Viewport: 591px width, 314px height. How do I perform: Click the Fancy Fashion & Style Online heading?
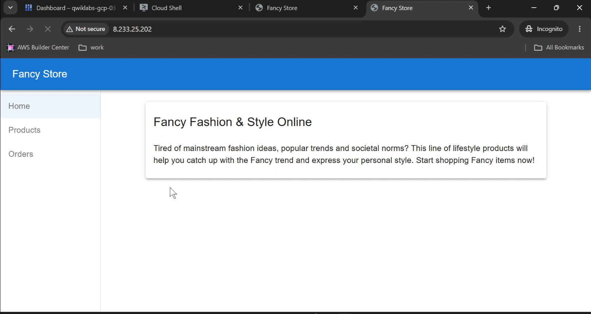pos(233,122)
